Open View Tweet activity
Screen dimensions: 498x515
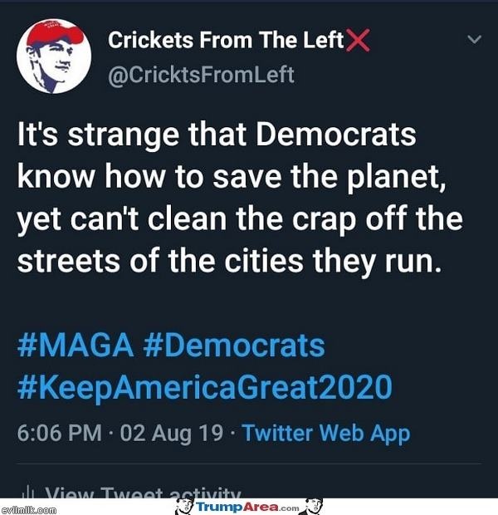pyautogui.click(x=143, y=493)
